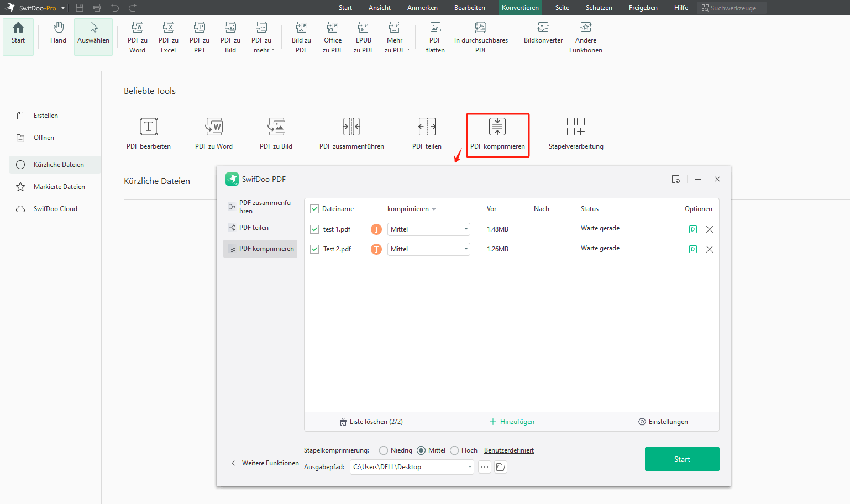Open the Bild zu PDF tool
This screenshot has height=504, width=850.
pyautogui.click(x=301, y=38)
